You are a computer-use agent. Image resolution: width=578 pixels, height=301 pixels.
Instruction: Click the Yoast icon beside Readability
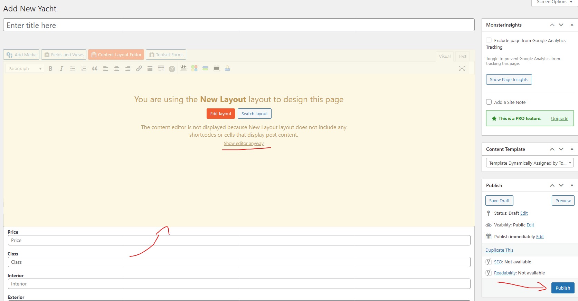pos(489,273)
